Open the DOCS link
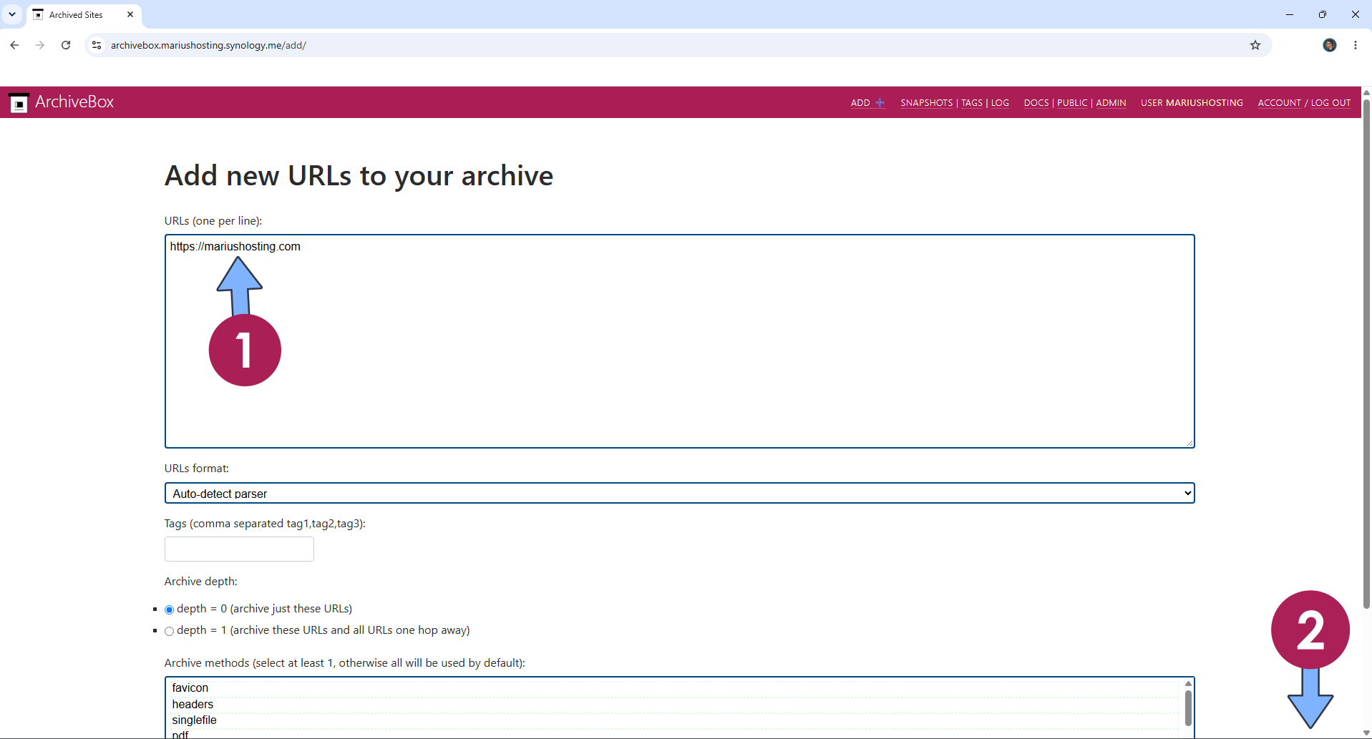1372x739 pixels. point(1036,103)
